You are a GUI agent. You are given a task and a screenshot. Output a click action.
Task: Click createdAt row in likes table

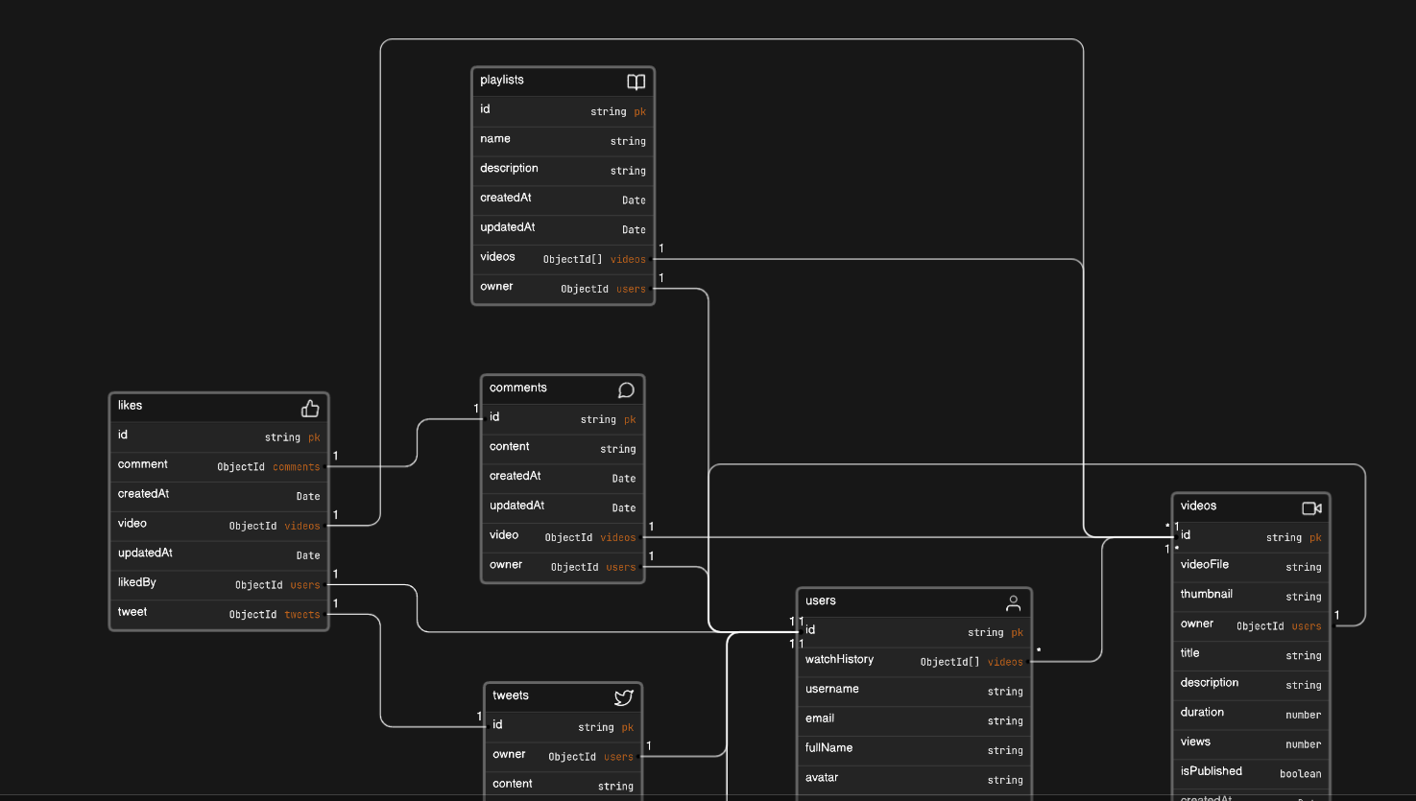[220, 496]
